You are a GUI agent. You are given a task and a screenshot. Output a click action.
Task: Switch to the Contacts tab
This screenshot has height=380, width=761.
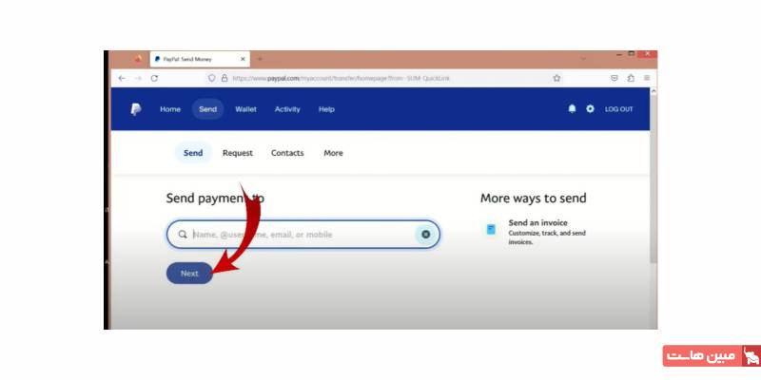(x=287, y=153)
